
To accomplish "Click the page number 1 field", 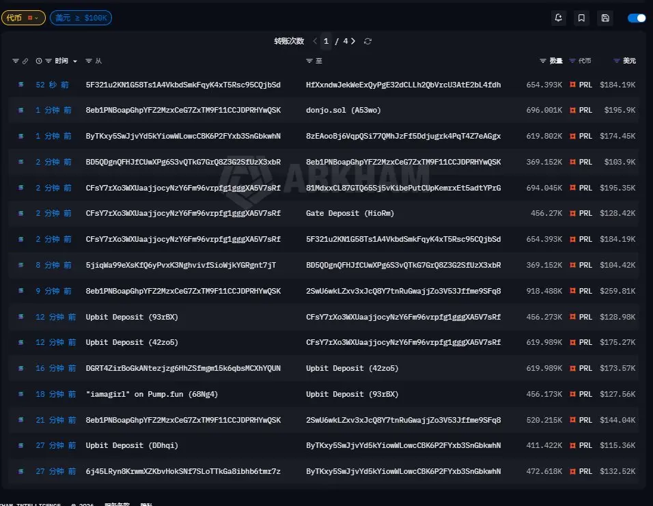I will coord(326,41).
